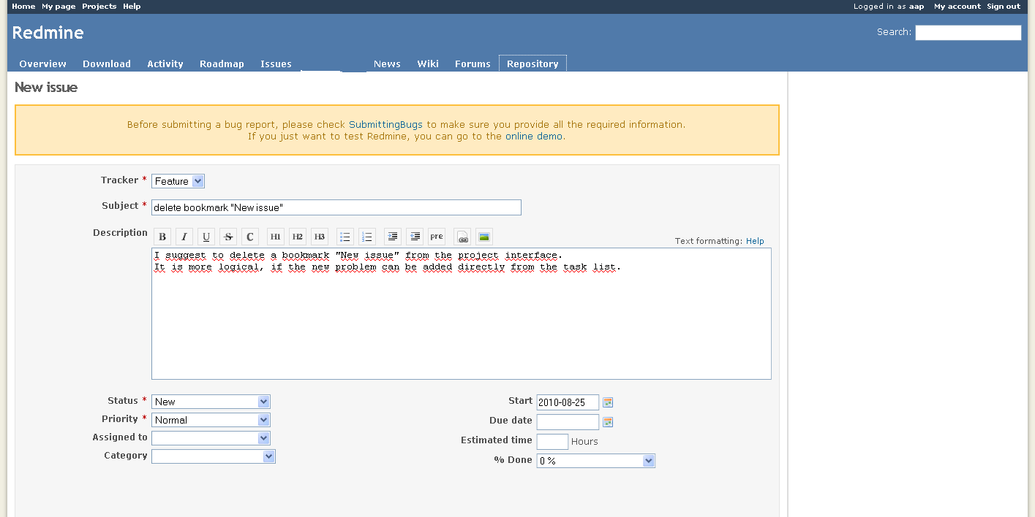1035x517 pixels.
Task: Click the unquote outdent icon
Action: pyautogui.click(x=415, y=237)
